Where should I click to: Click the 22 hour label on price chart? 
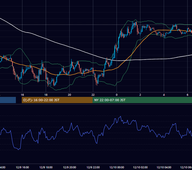[93, 95]
